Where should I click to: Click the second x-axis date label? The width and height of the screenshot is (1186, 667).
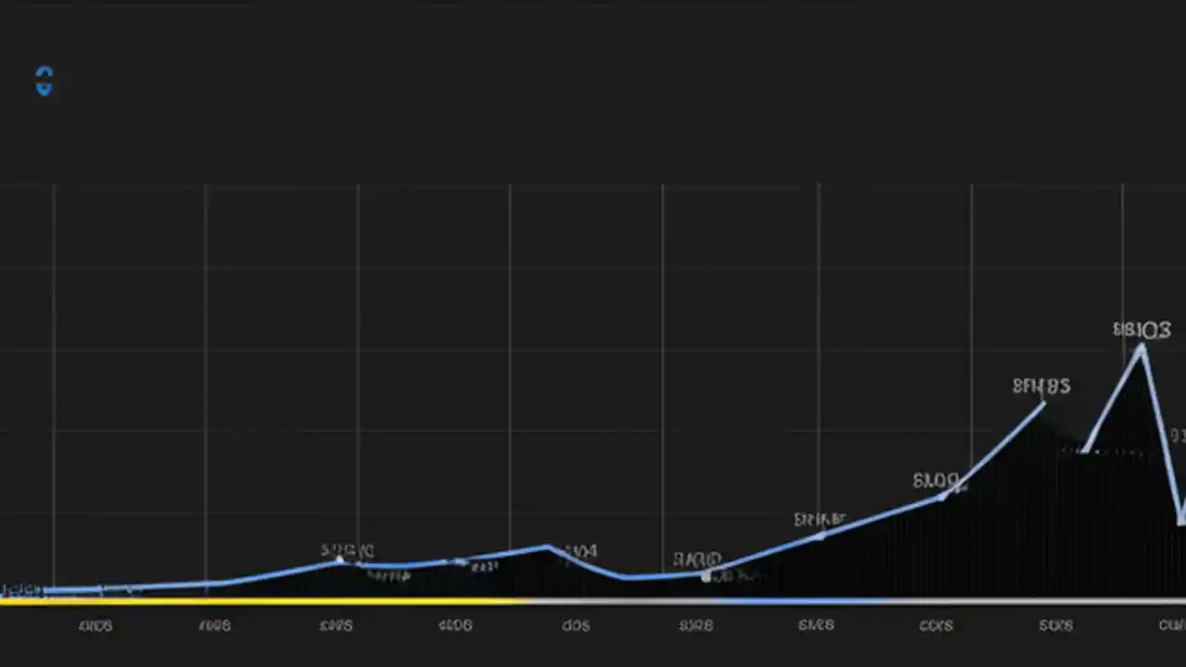click(215, 625)
